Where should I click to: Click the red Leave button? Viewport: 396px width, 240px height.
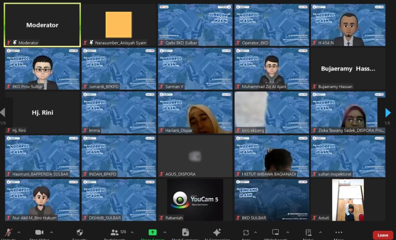(383, 235)
